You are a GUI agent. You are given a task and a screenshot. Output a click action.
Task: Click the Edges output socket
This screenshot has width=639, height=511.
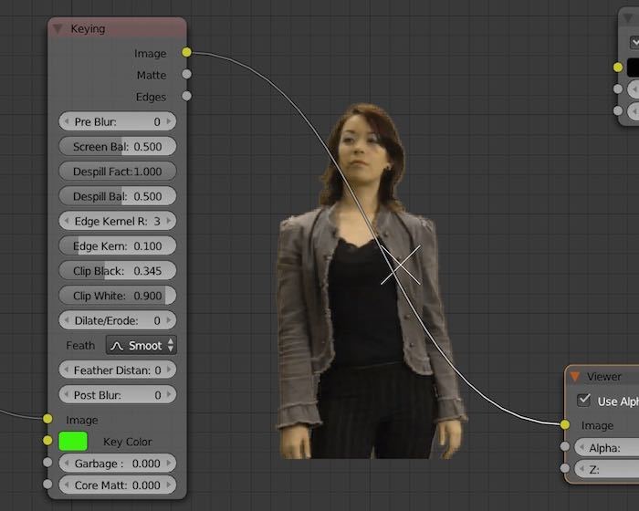[x=187, y=96]
